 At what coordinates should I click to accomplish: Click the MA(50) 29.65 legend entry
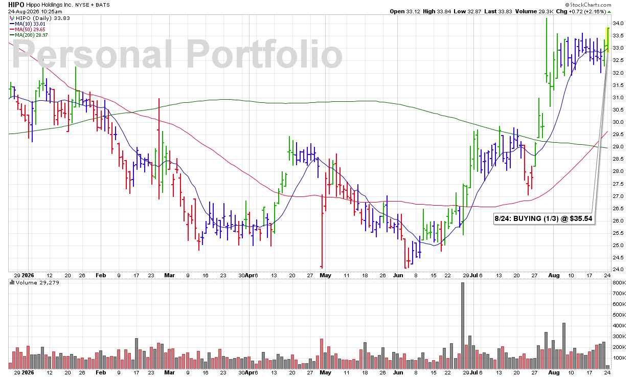[31, 29]
